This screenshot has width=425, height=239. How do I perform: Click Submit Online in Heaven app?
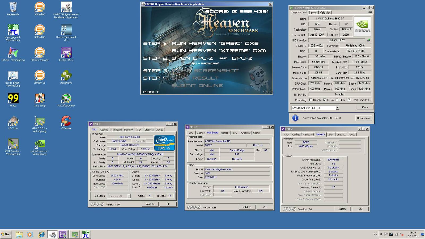197,86
